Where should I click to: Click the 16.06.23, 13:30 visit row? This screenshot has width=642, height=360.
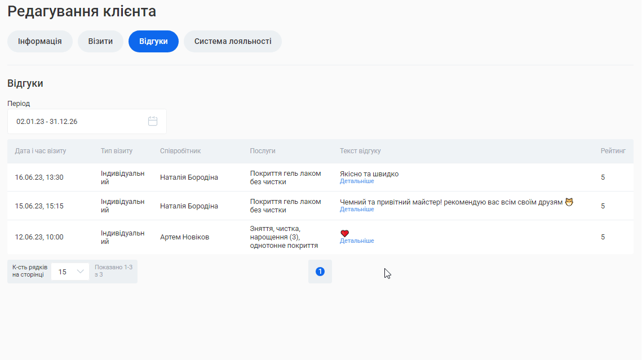point(39,177)
